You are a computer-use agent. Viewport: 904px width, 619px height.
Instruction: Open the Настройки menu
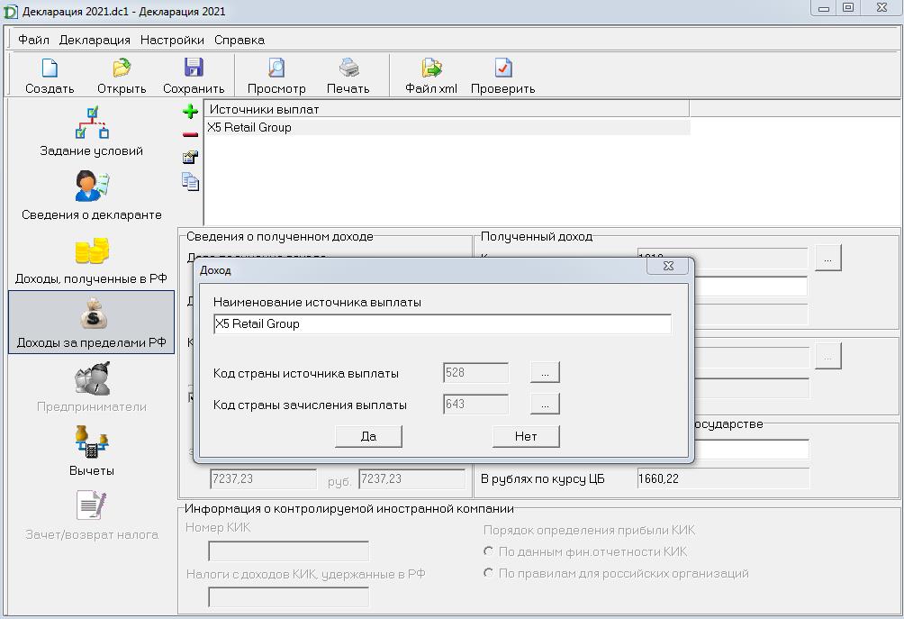point(172,40)
